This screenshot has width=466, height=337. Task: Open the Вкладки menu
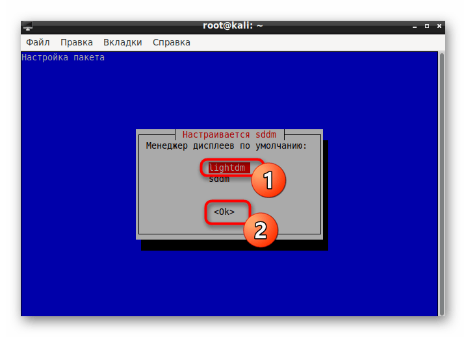click(x=122, y=42)
